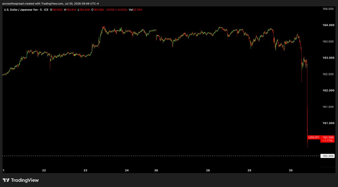This screenshot has height=187, width=338.
Task: Click date 23 on time axis
Action: (86, 170)
